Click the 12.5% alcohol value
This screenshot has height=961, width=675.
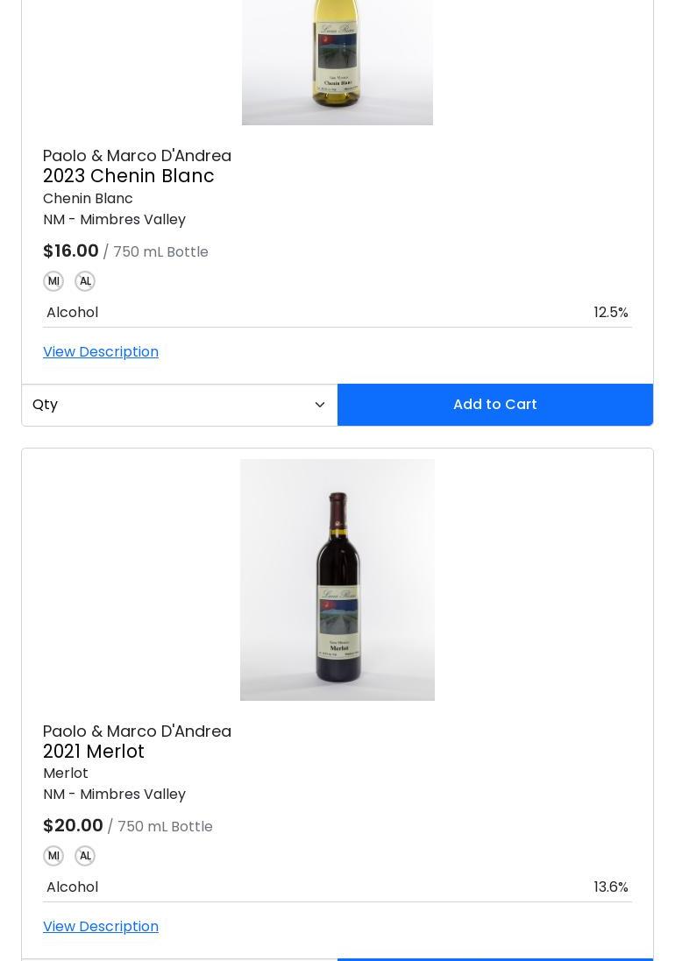tap(610, 313)
